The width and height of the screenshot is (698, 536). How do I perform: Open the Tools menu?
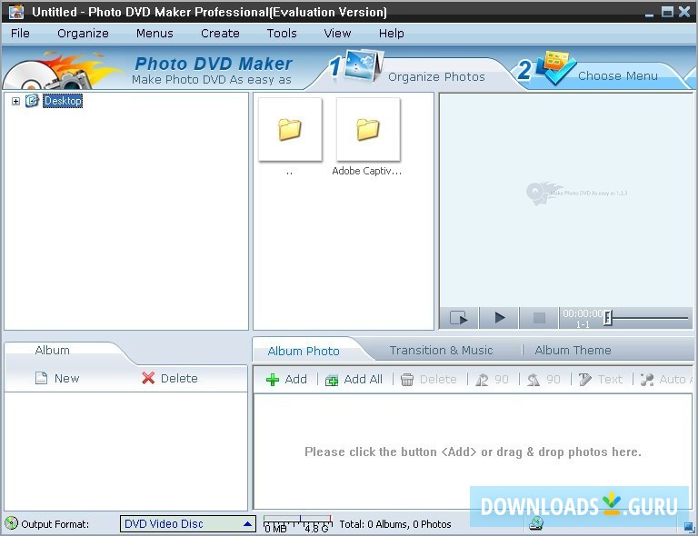(282, 34)
